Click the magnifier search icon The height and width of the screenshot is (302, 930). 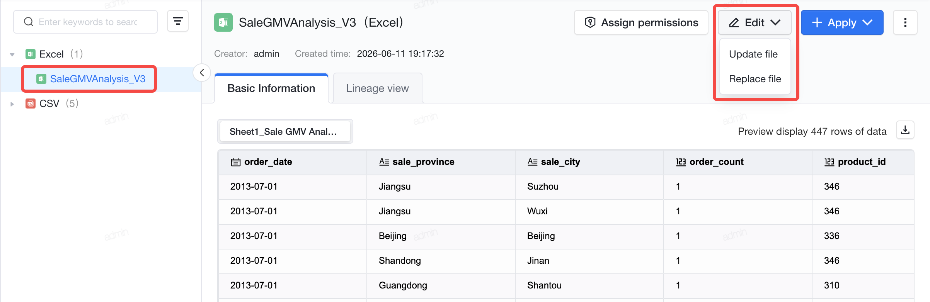[29, 22]
